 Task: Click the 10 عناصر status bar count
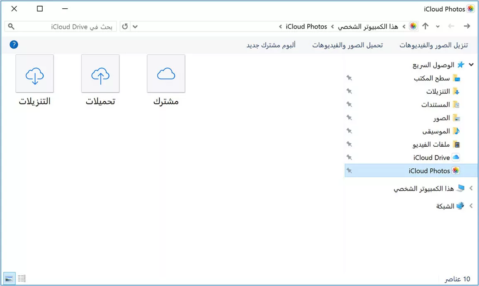(457, 279)
